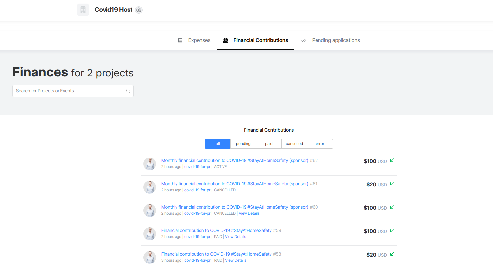
Task: Show only cancelled contributions
Action: (x=294, y=144)
